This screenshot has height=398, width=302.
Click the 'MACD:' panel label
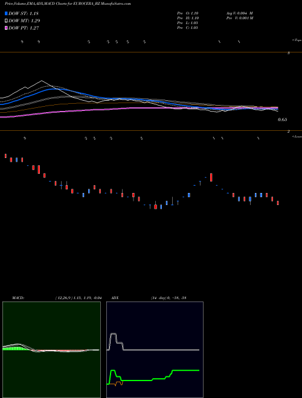click(x=18, y=298)
